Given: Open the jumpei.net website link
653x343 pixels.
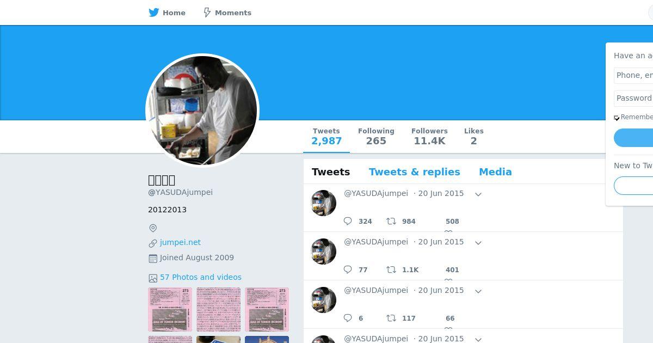Looking at the screenshot, I should coord(180,242).
